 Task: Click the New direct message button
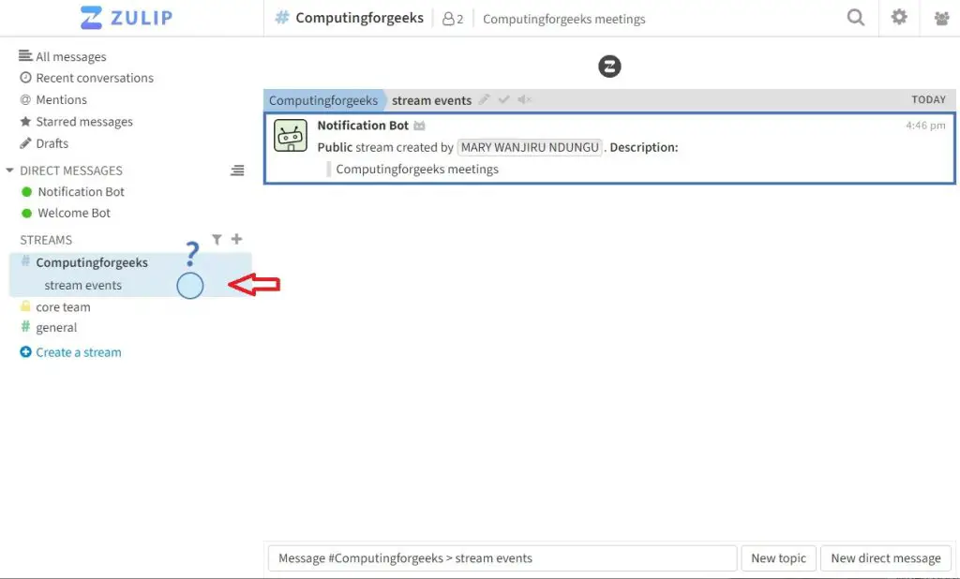coord(885,558)
